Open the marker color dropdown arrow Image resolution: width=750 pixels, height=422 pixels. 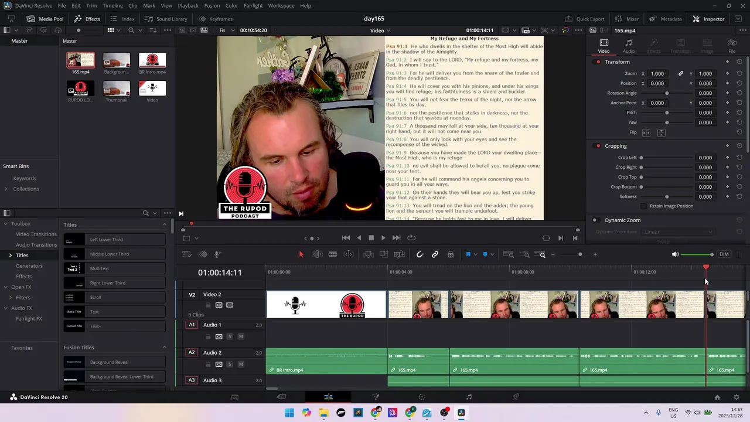point(492,254)
